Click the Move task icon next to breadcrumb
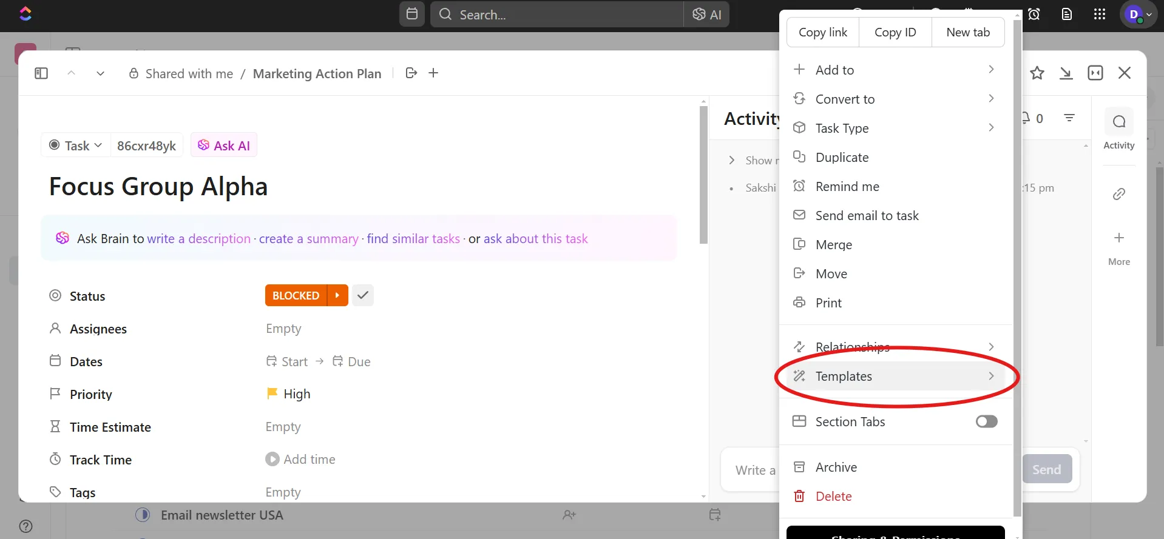Screen dimensions: 1164x539 click(411, 73)
